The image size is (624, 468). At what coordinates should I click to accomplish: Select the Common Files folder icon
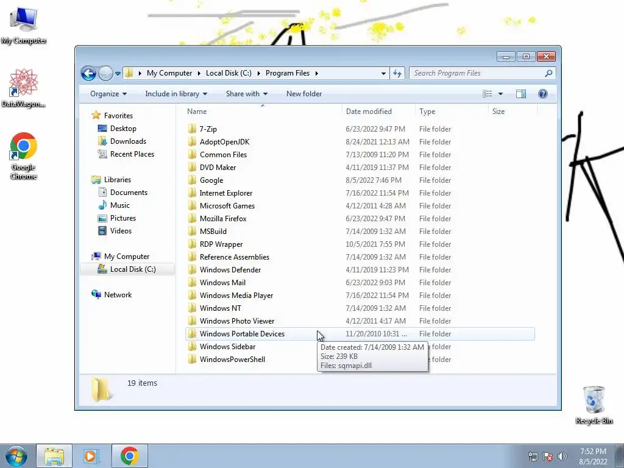coord(192,154)
